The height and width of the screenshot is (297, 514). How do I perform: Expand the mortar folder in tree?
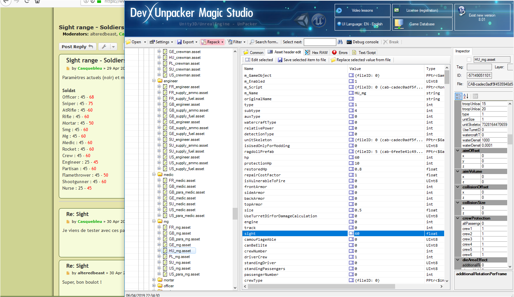(x=154, y=280)
